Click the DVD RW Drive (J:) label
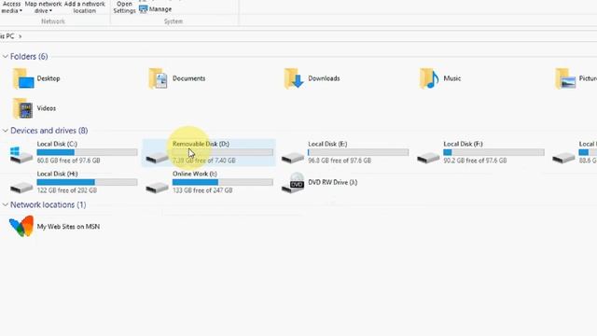Viewport: 597px width, 336px height. coord(332,183)
